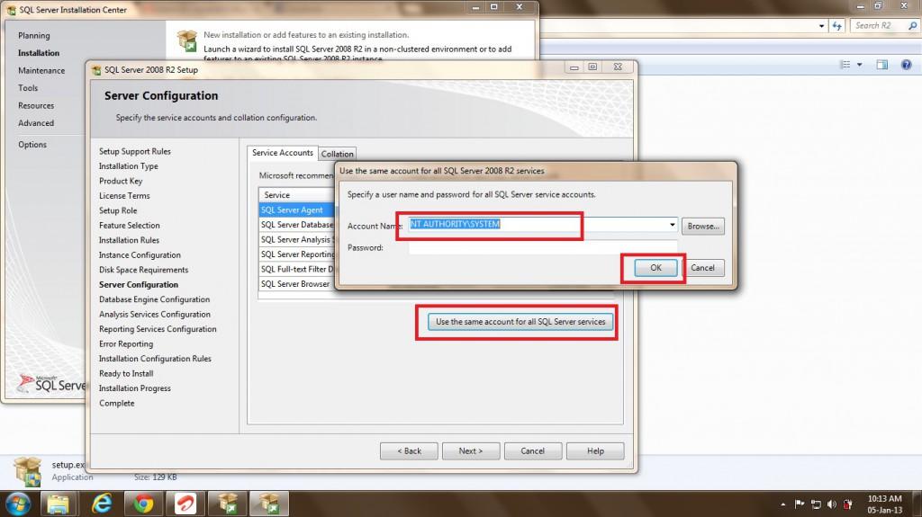The image size is (922, 517).
Task: Click the License Terms step
Action: tap(124, 196)
